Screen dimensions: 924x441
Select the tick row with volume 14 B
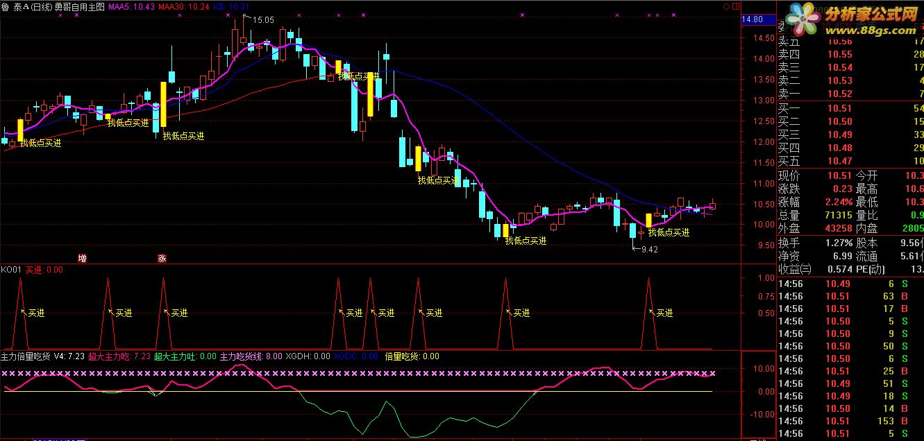(850, 408)
